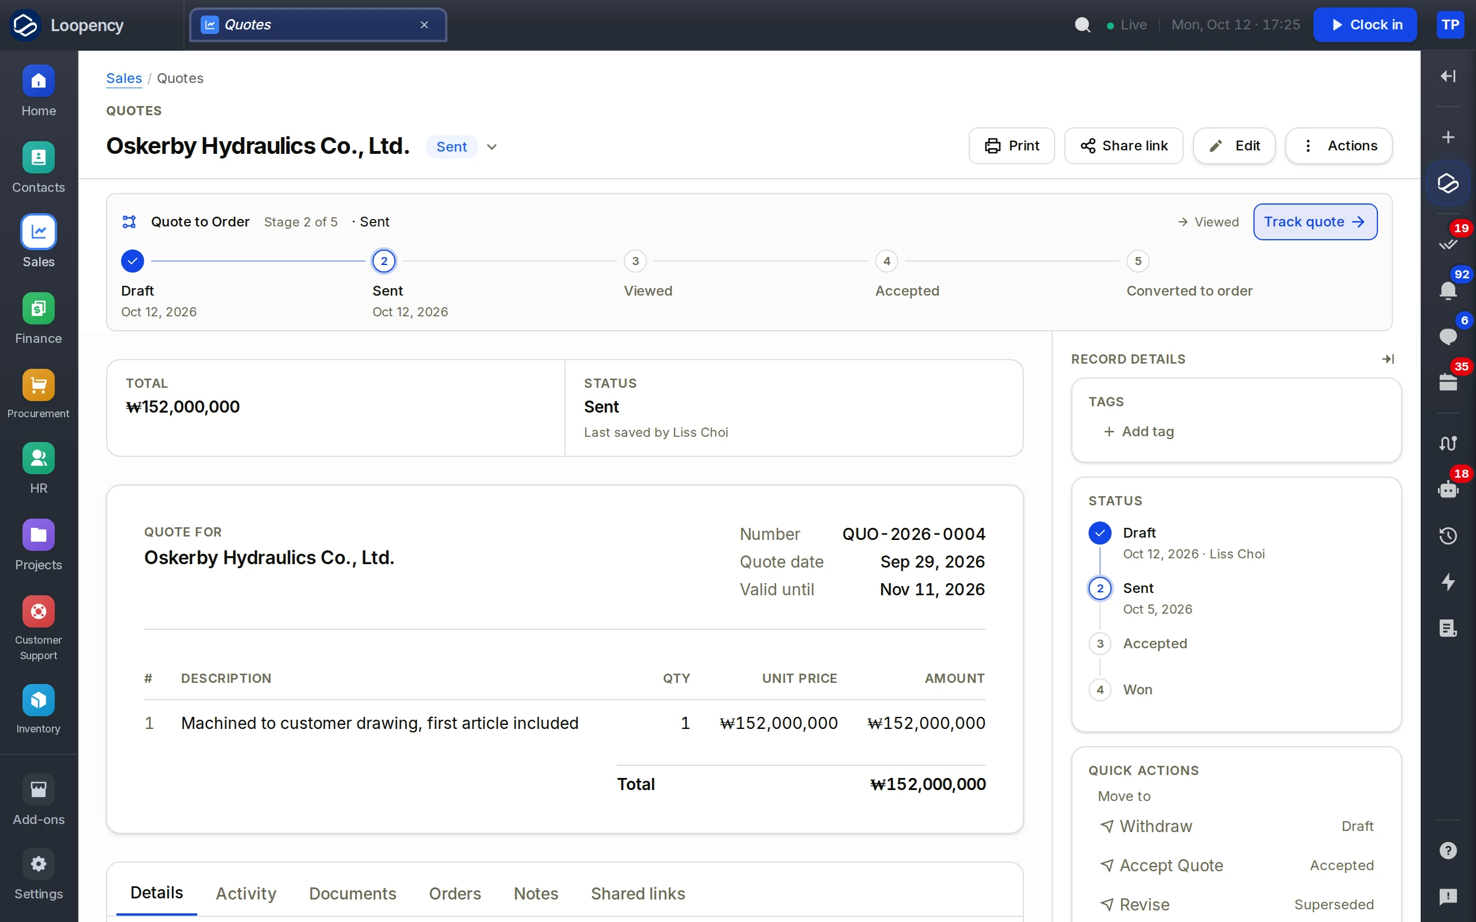The image size is (1476, 922).
Task: Follow the Sales breadcrumb link
Action: (x=124, y=78)
